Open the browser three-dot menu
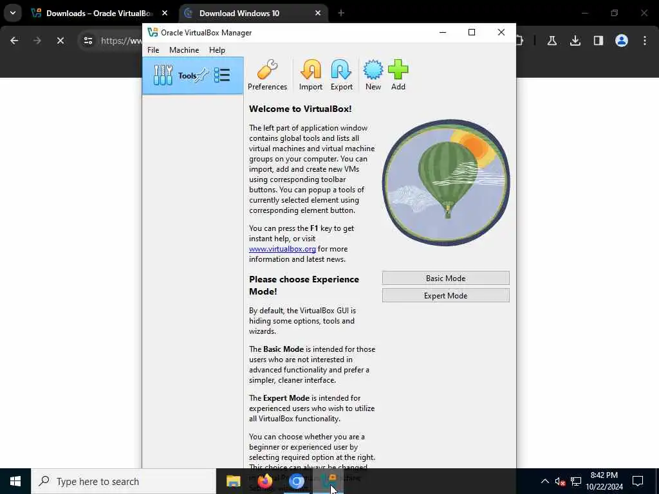This screenshot has width=659, height=494. click(645, 41)
